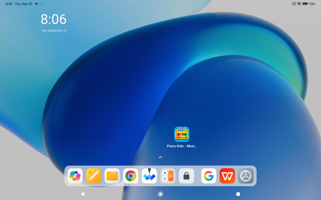Image resolution: width=321 pixels, height=200 pixels.
Task: Open the Microsoft Copilot app in dock
Action: point(75,176)
